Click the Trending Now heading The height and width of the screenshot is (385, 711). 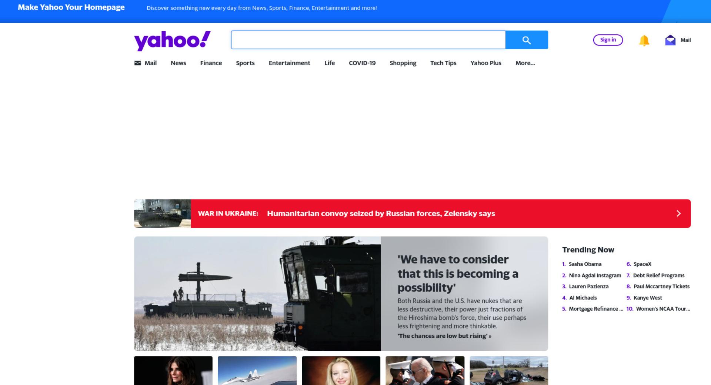(588, 250)
